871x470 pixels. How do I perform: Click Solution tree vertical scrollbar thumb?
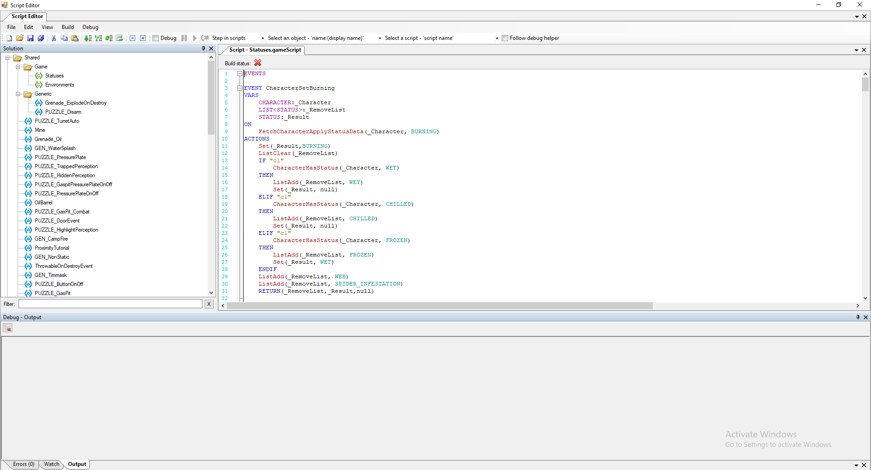[x=211, y=98]
